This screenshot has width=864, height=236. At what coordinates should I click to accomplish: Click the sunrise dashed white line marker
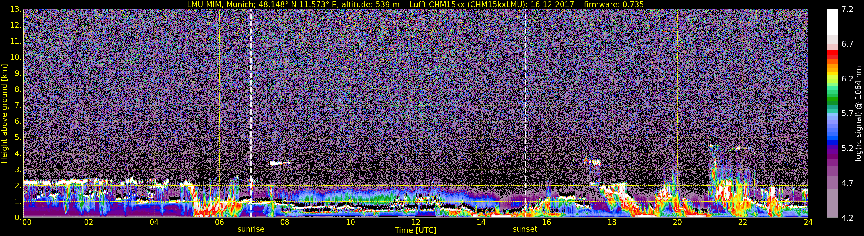pos(251,113)
